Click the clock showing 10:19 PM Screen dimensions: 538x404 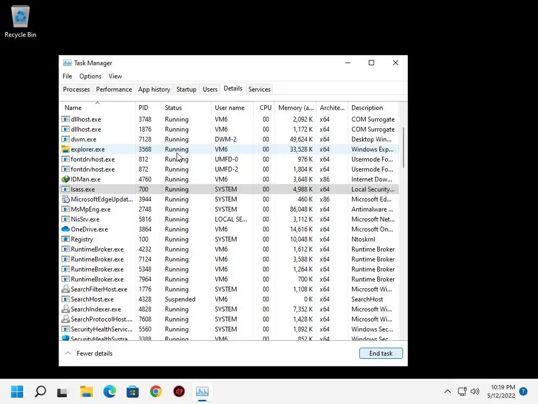click(x=503, y=387)
